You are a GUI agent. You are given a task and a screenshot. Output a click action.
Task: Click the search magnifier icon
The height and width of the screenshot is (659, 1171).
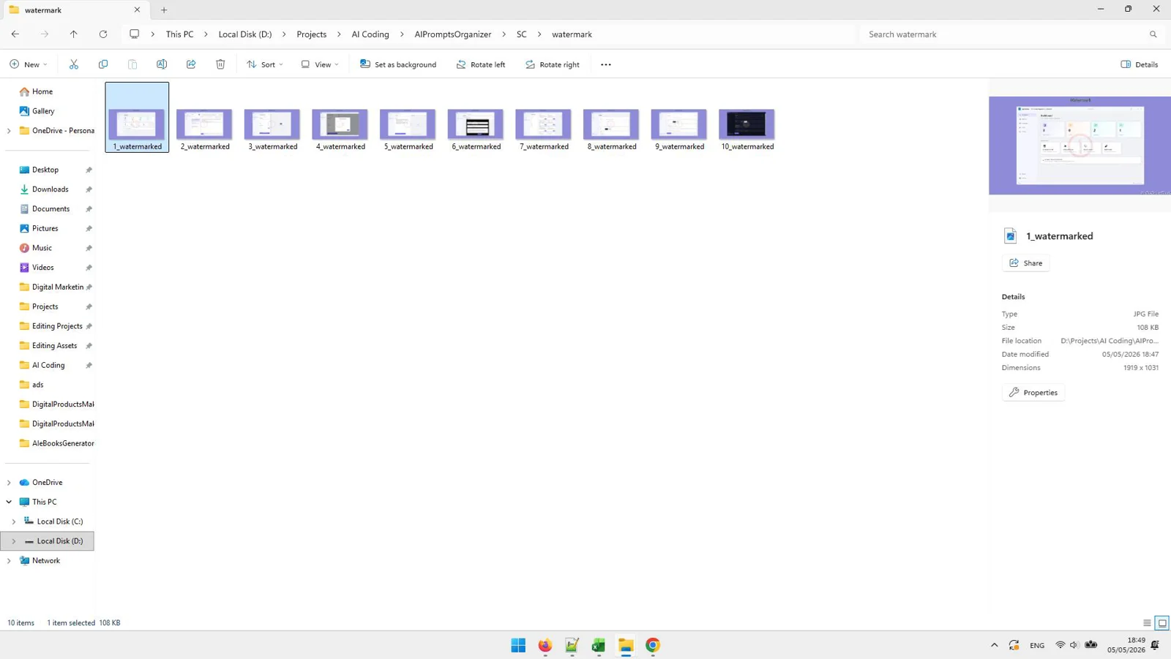pos(1153,34)
